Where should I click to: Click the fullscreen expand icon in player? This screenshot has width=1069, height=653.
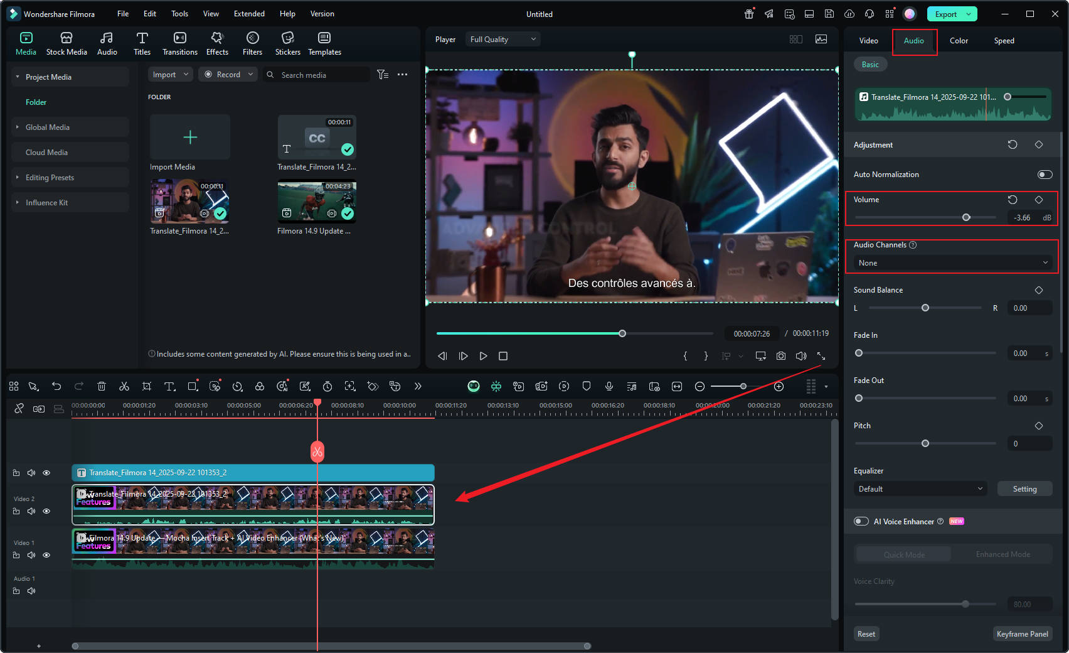pyautogui.click(x=821, y=356)
